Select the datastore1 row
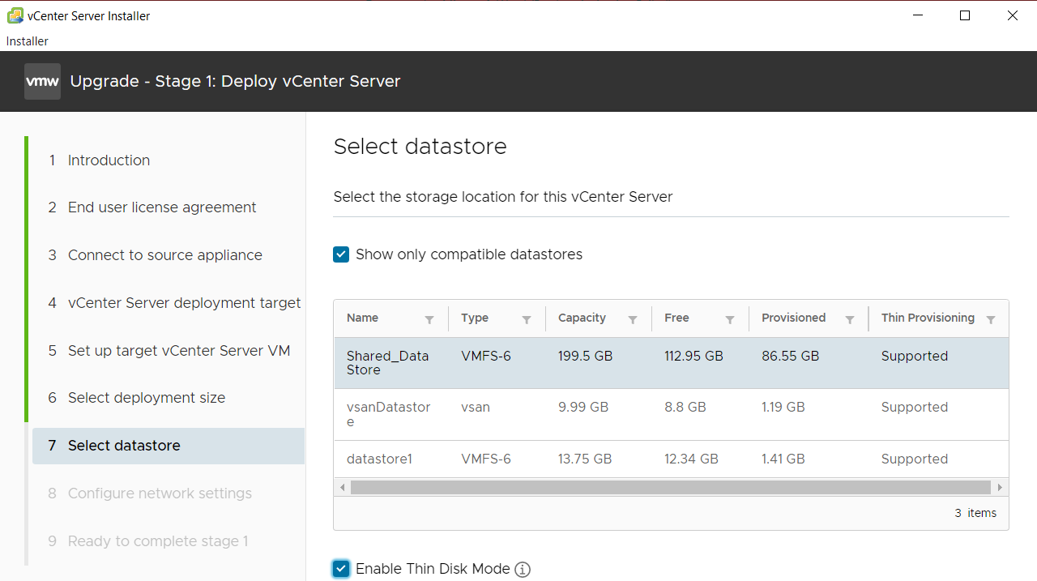1037x581 pixels. click(x=671, y=459)
